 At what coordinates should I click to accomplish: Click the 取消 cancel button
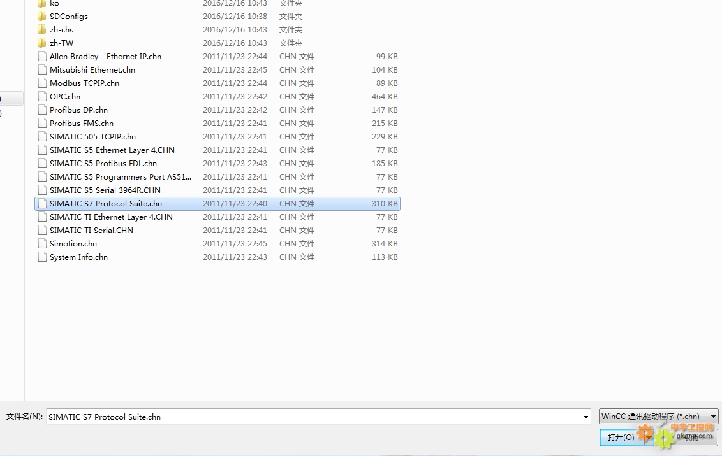690,437
